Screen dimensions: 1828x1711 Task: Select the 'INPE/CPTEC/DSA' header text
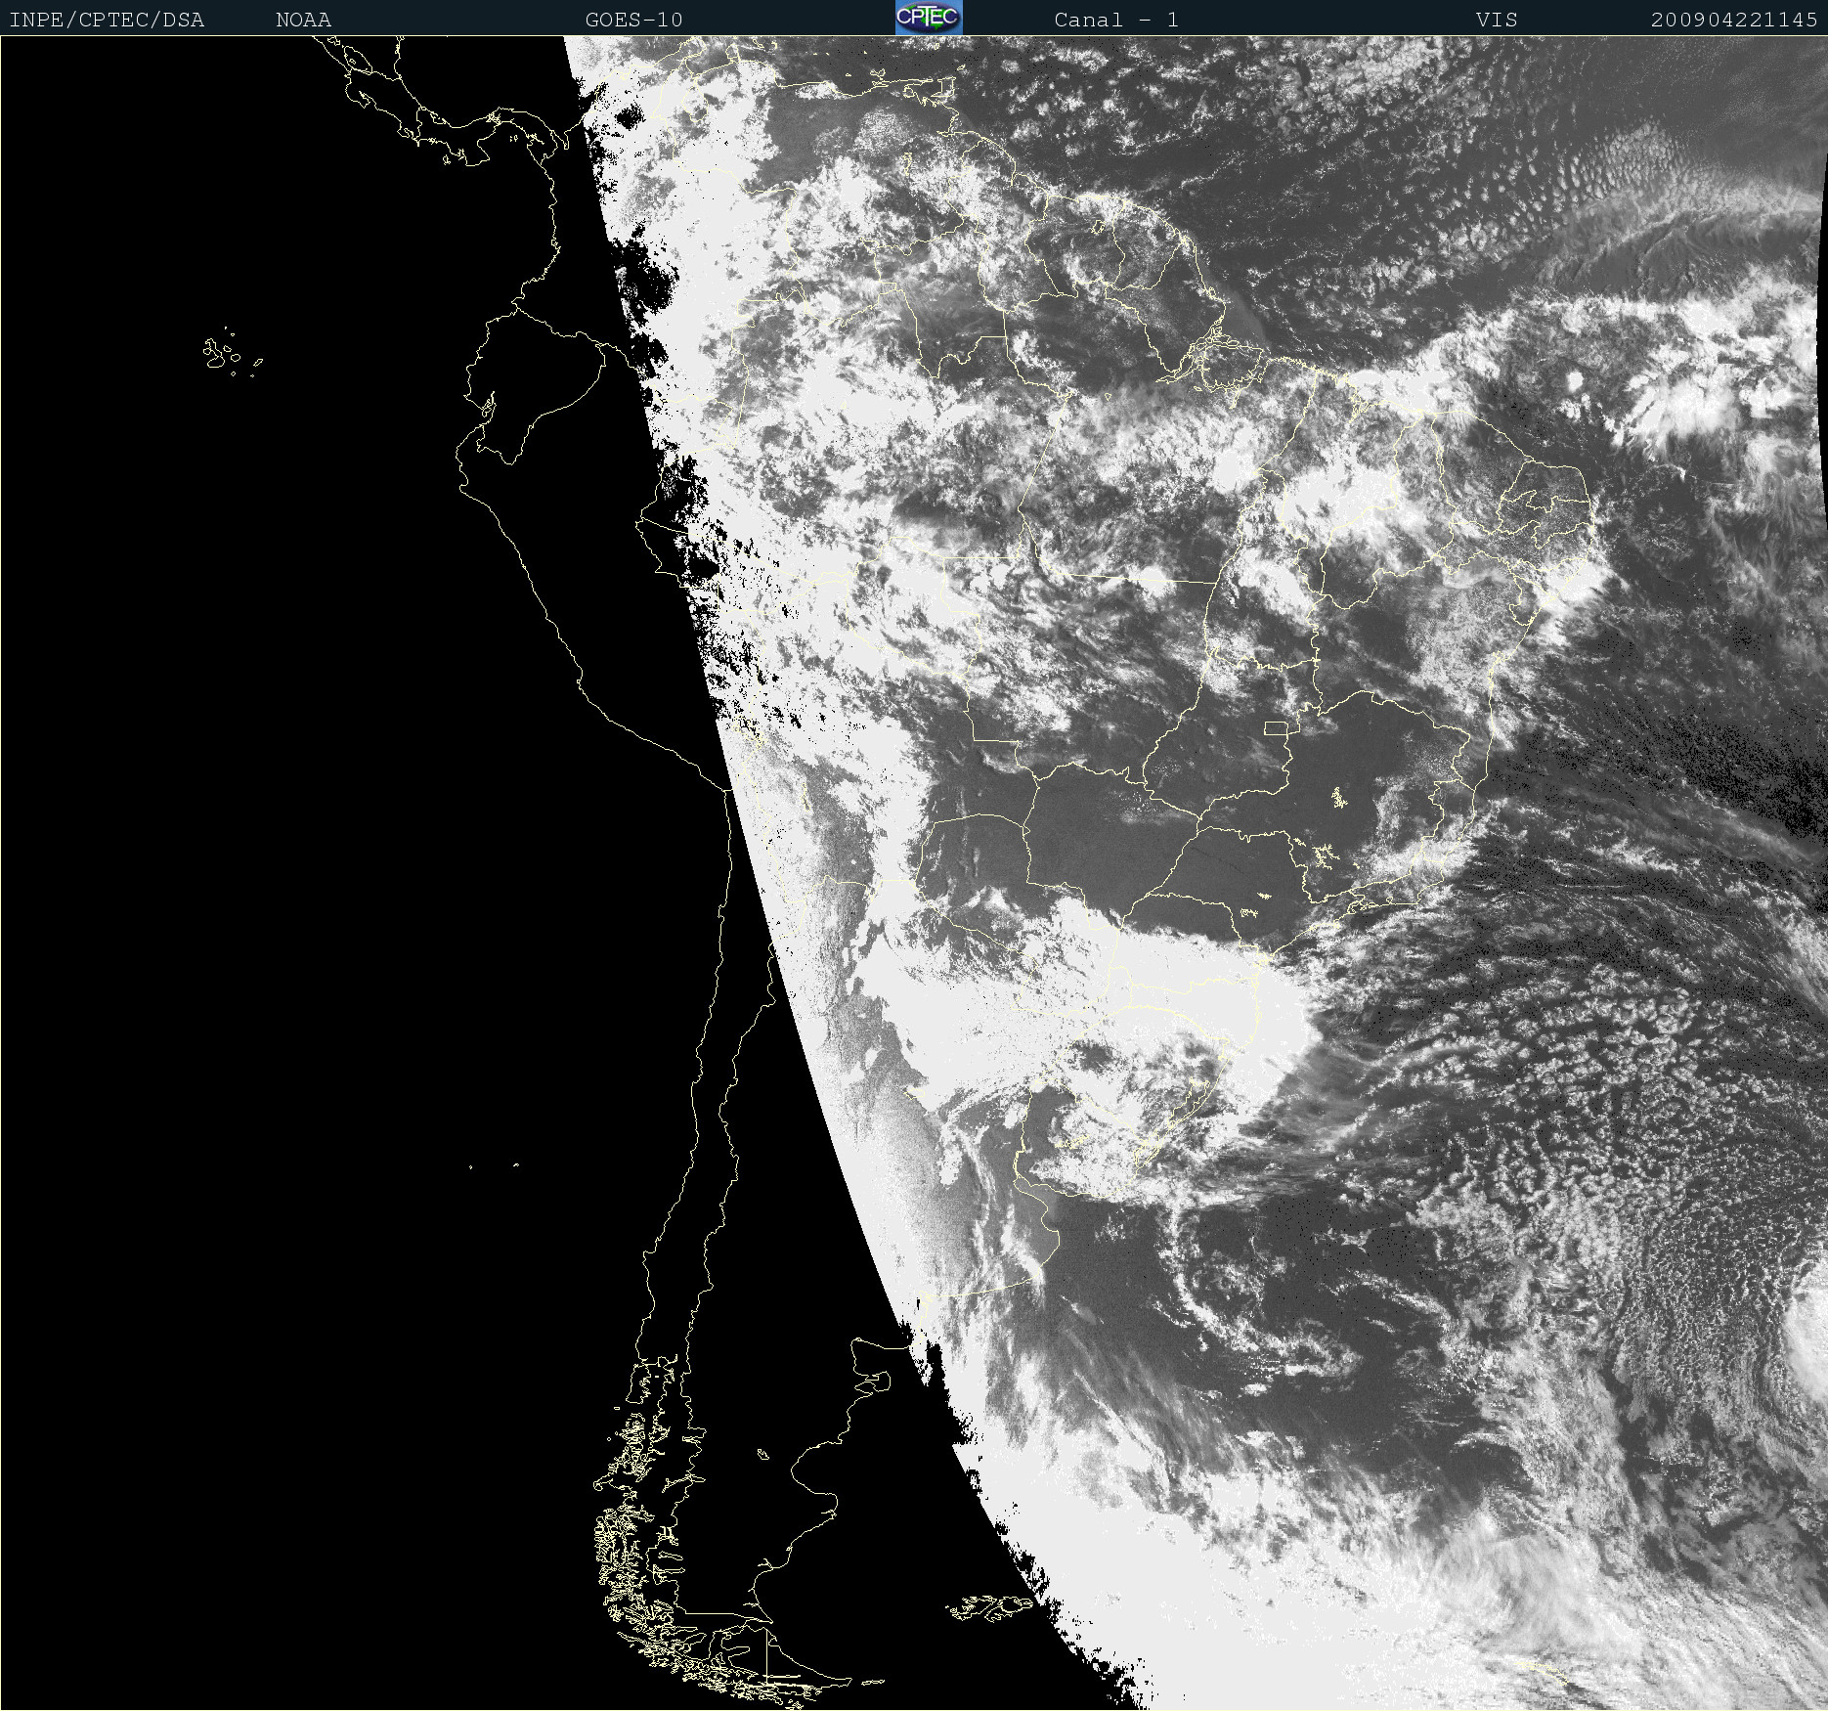[x=107, y=20]
